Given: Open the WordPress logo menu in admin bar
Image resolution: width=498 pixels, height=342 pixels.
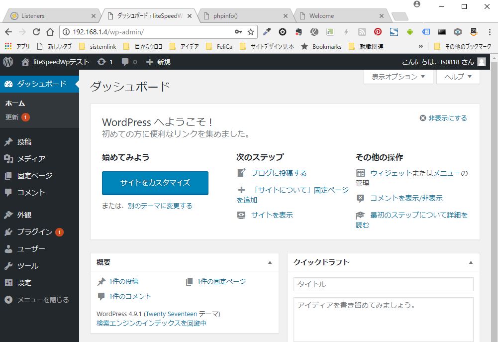Looking at the screenshot, I should pyautogui.click(x=8, y=62).
